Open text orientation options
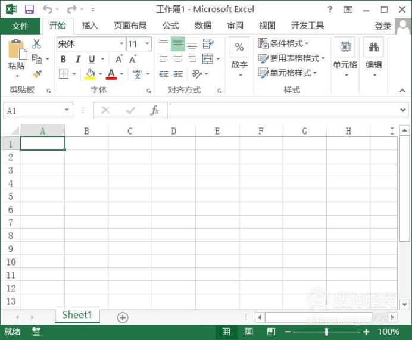 [x=197, y=74]
